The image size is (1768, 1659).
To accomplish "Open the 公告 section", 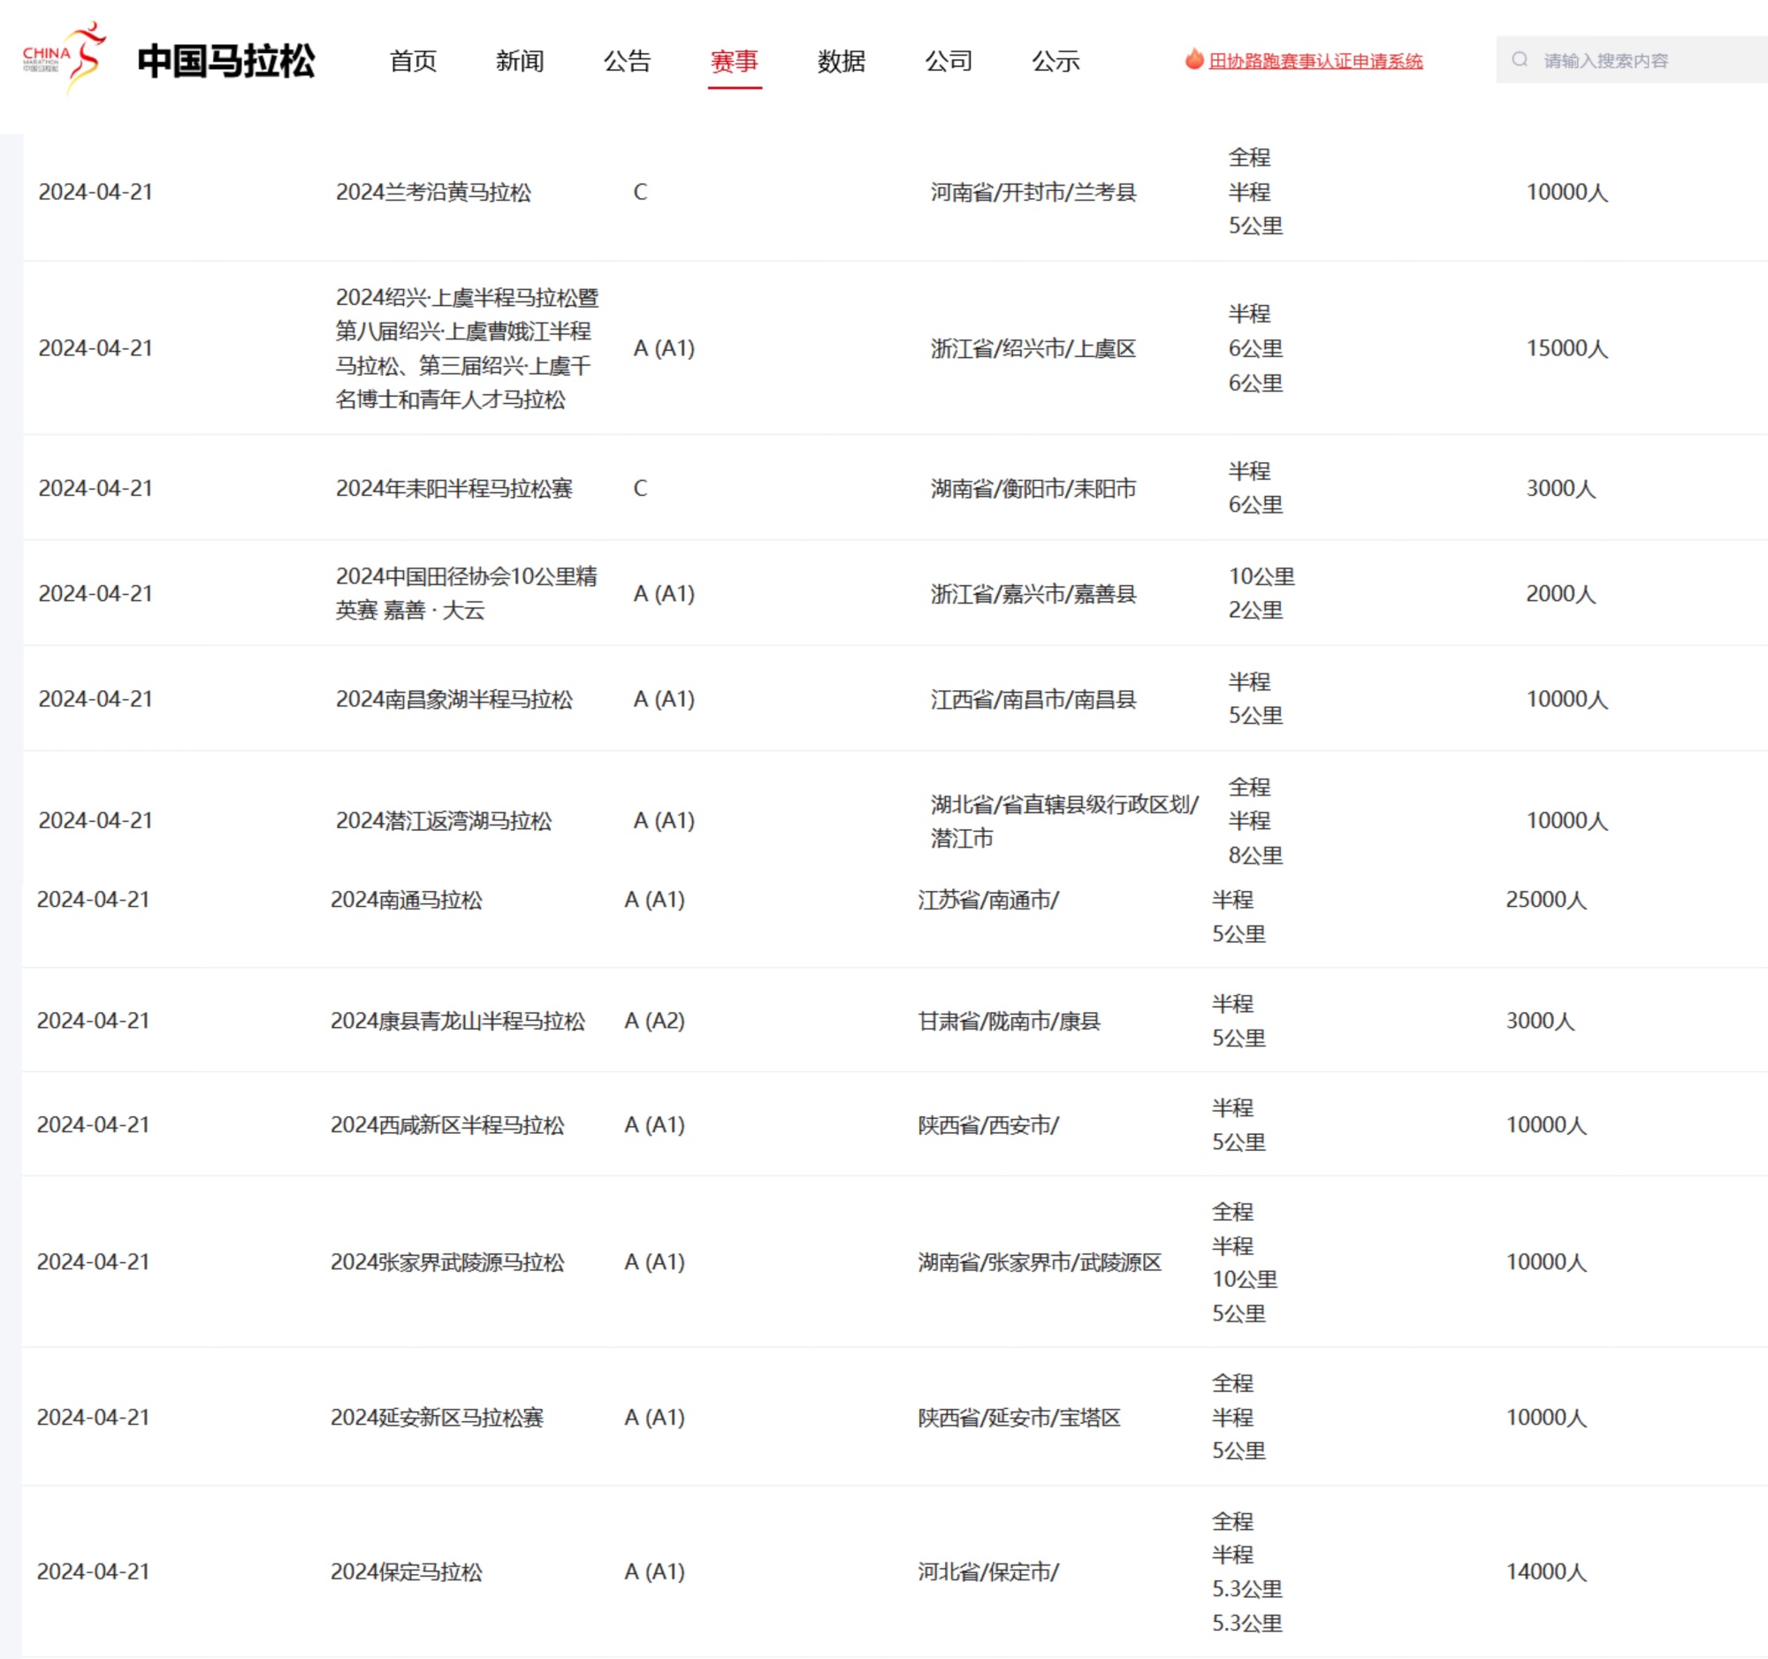I will click(629, 62).
